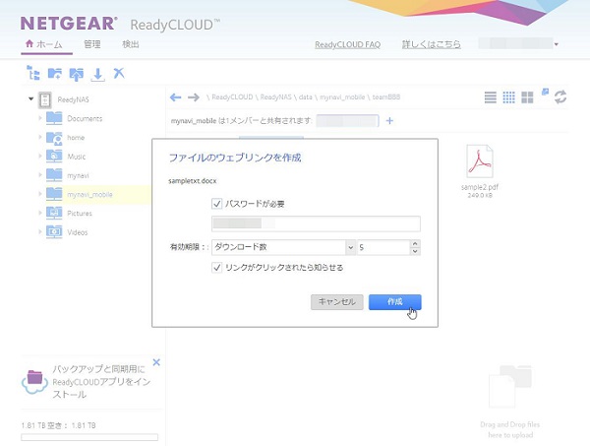Expand the Videos folder node
The width and height of the screenshot is (590, 446).
40,231
